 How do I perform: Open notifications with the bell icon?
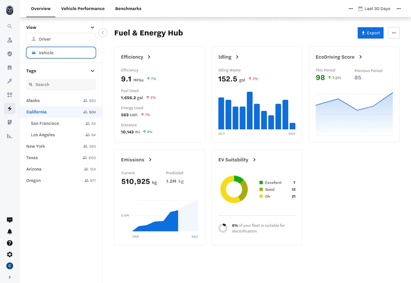pos(10,232)
